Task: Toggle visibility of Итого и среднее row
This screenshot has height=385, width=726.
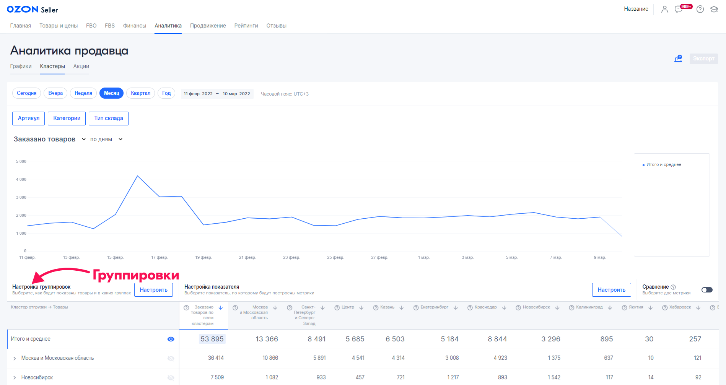Action: [171, 339]
